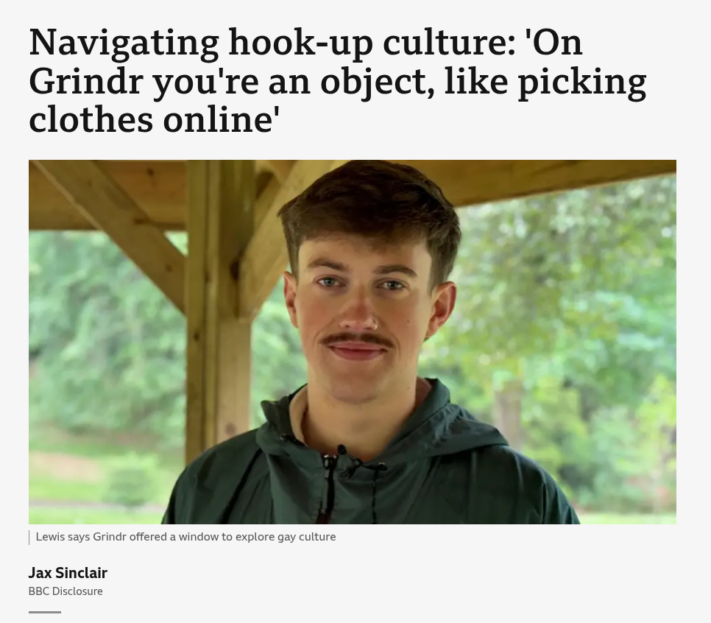711x623 pixels.
Task: Open the main article photo of Lewis
Action: point(353,342)
